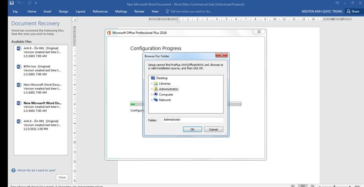Switch to Print Layout view icon
Screen dimensions: 364x187
coord(303,186)
